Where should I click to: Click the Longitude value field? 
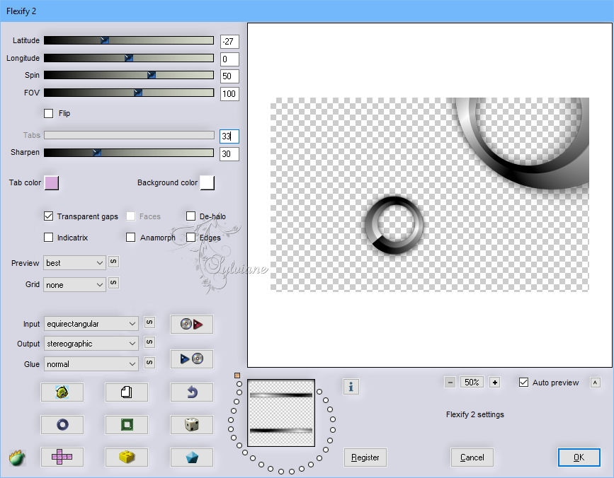tap(229, 59)
